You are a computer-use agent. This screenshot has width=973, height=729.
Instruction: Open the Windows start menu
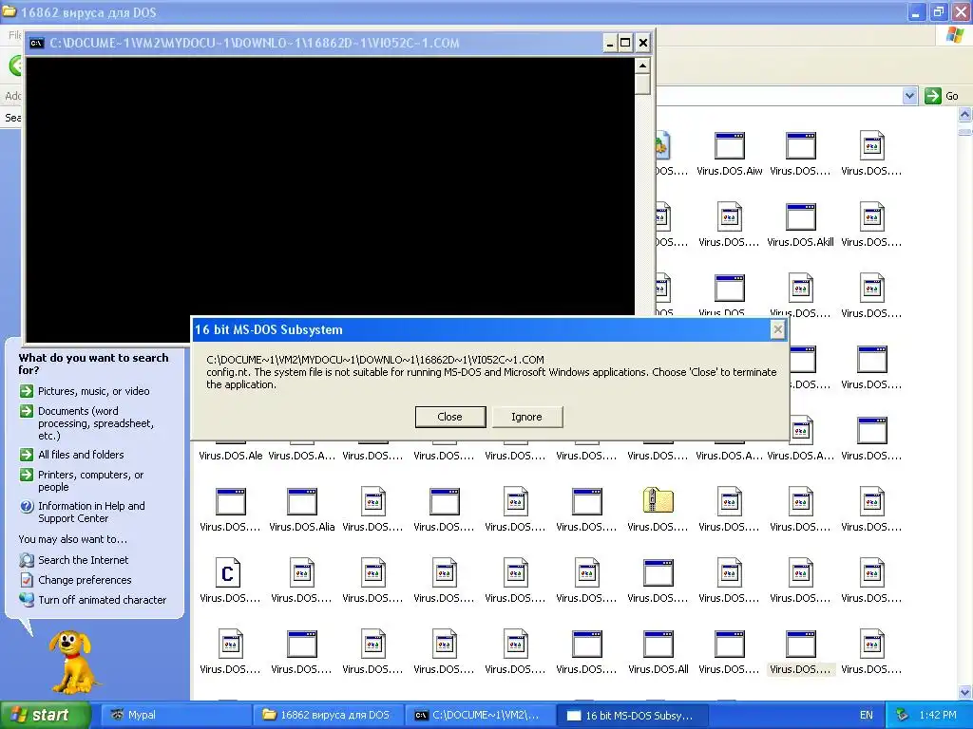(x=46, y=715)
